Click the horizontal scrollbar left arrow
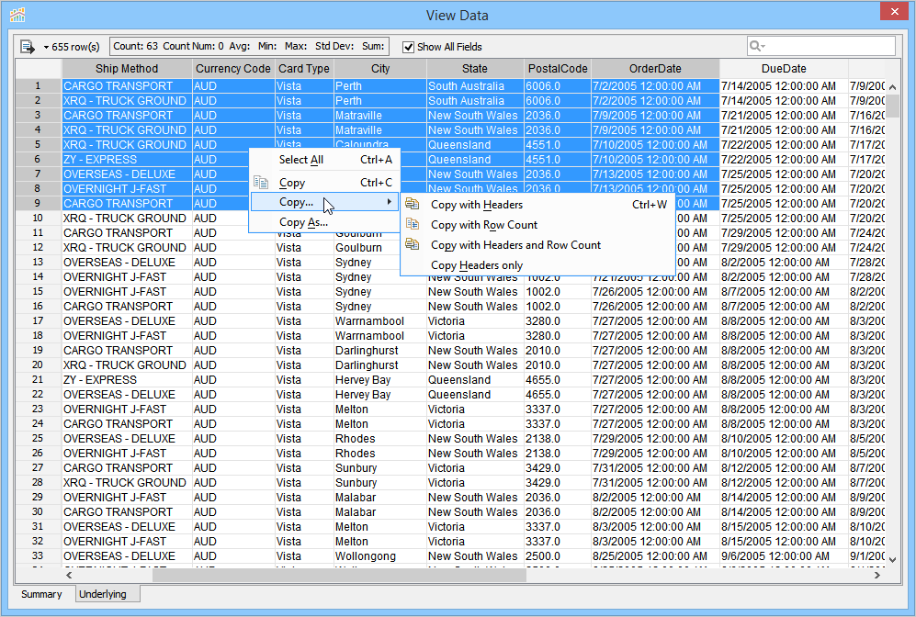Viewport: 916px width, 617px height. coord(69,575)
